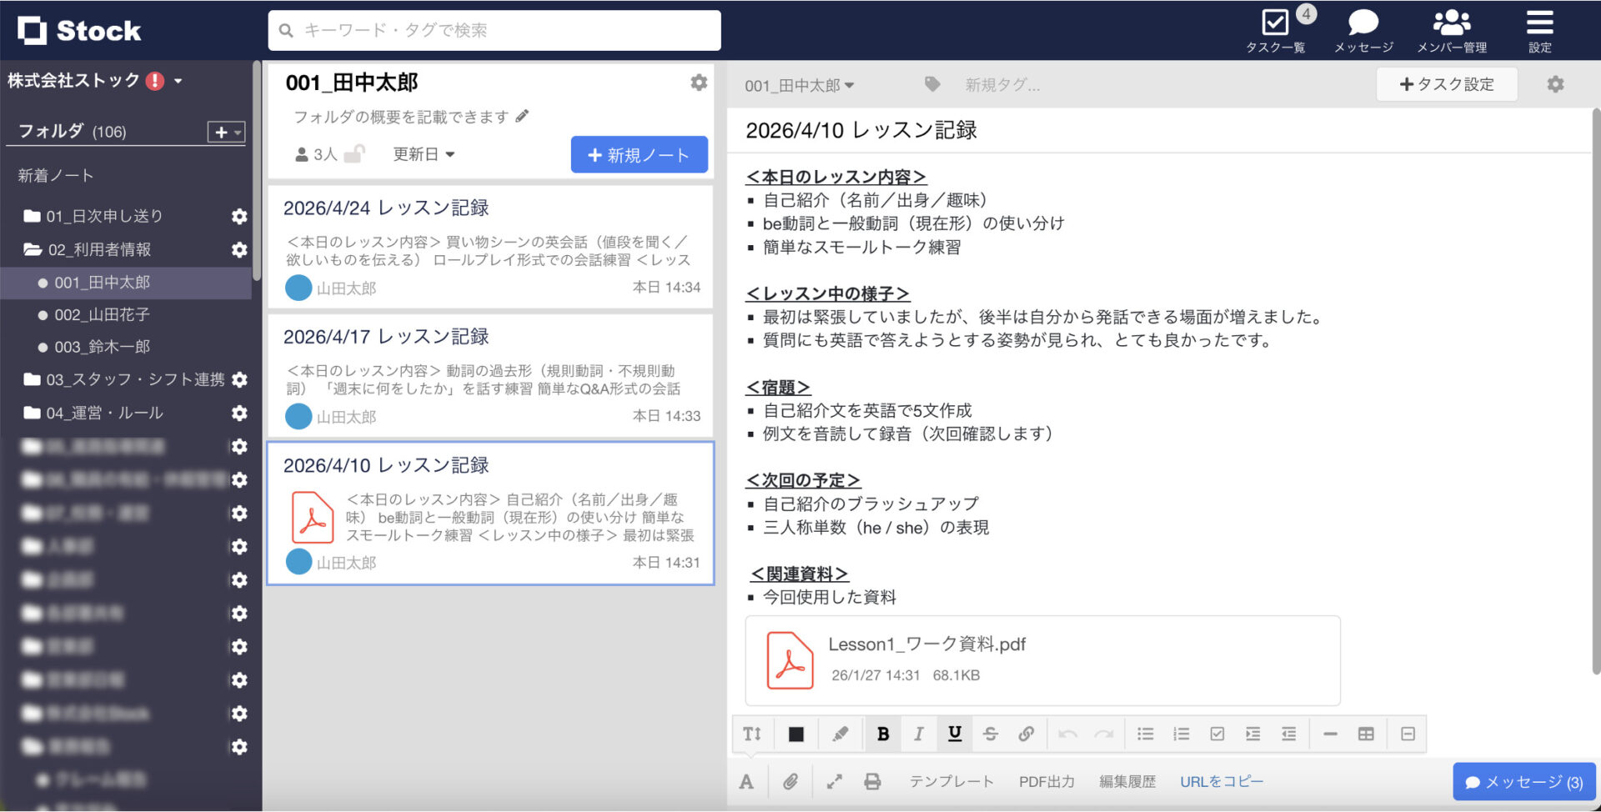Click the highlighter marker icon
Viewport: 1601px width, 812px height.
tap(840, 734)
